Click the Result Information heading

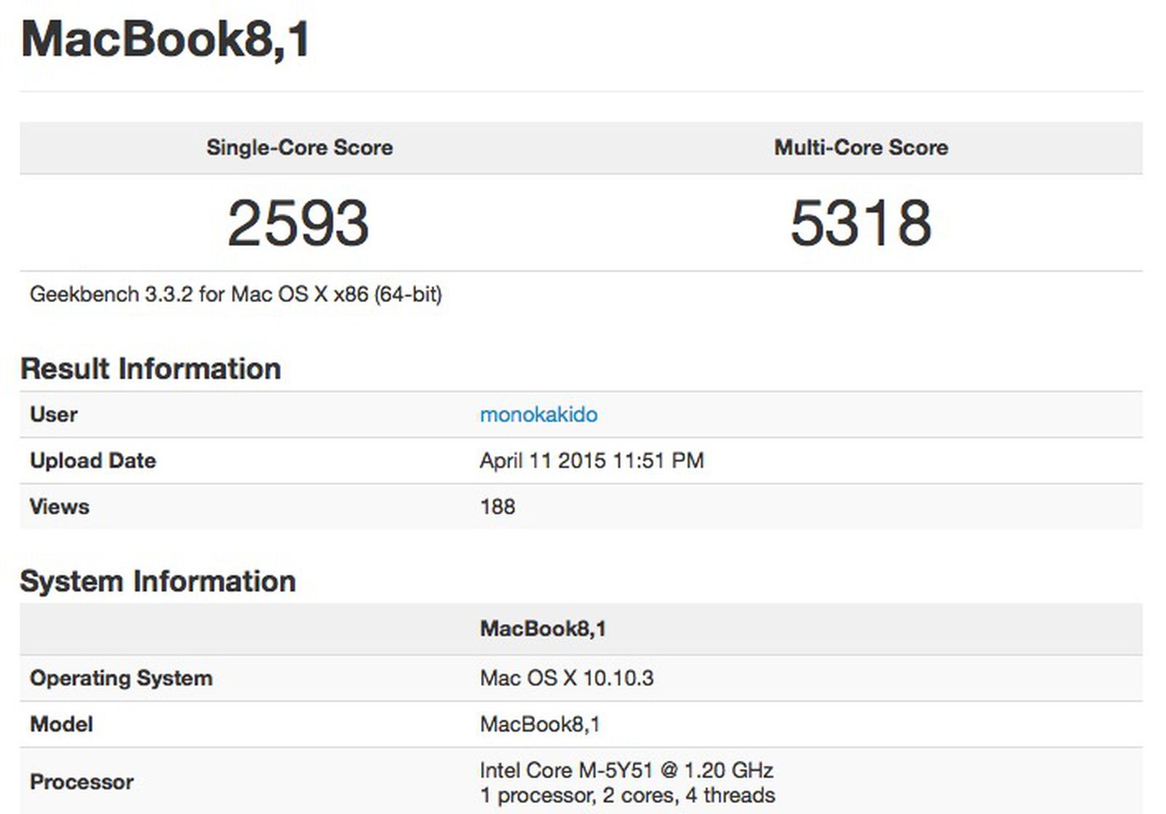151,368
